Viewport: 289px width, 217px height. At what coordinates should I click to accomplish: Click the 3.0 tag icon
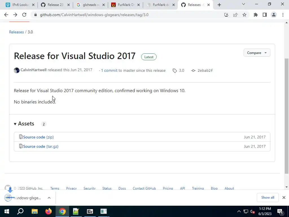tap(174, 71)
